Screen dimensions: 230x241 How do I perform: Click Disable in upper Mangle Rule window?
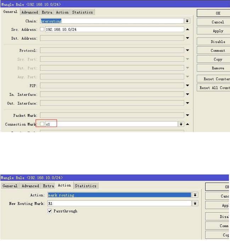(213, 42)
